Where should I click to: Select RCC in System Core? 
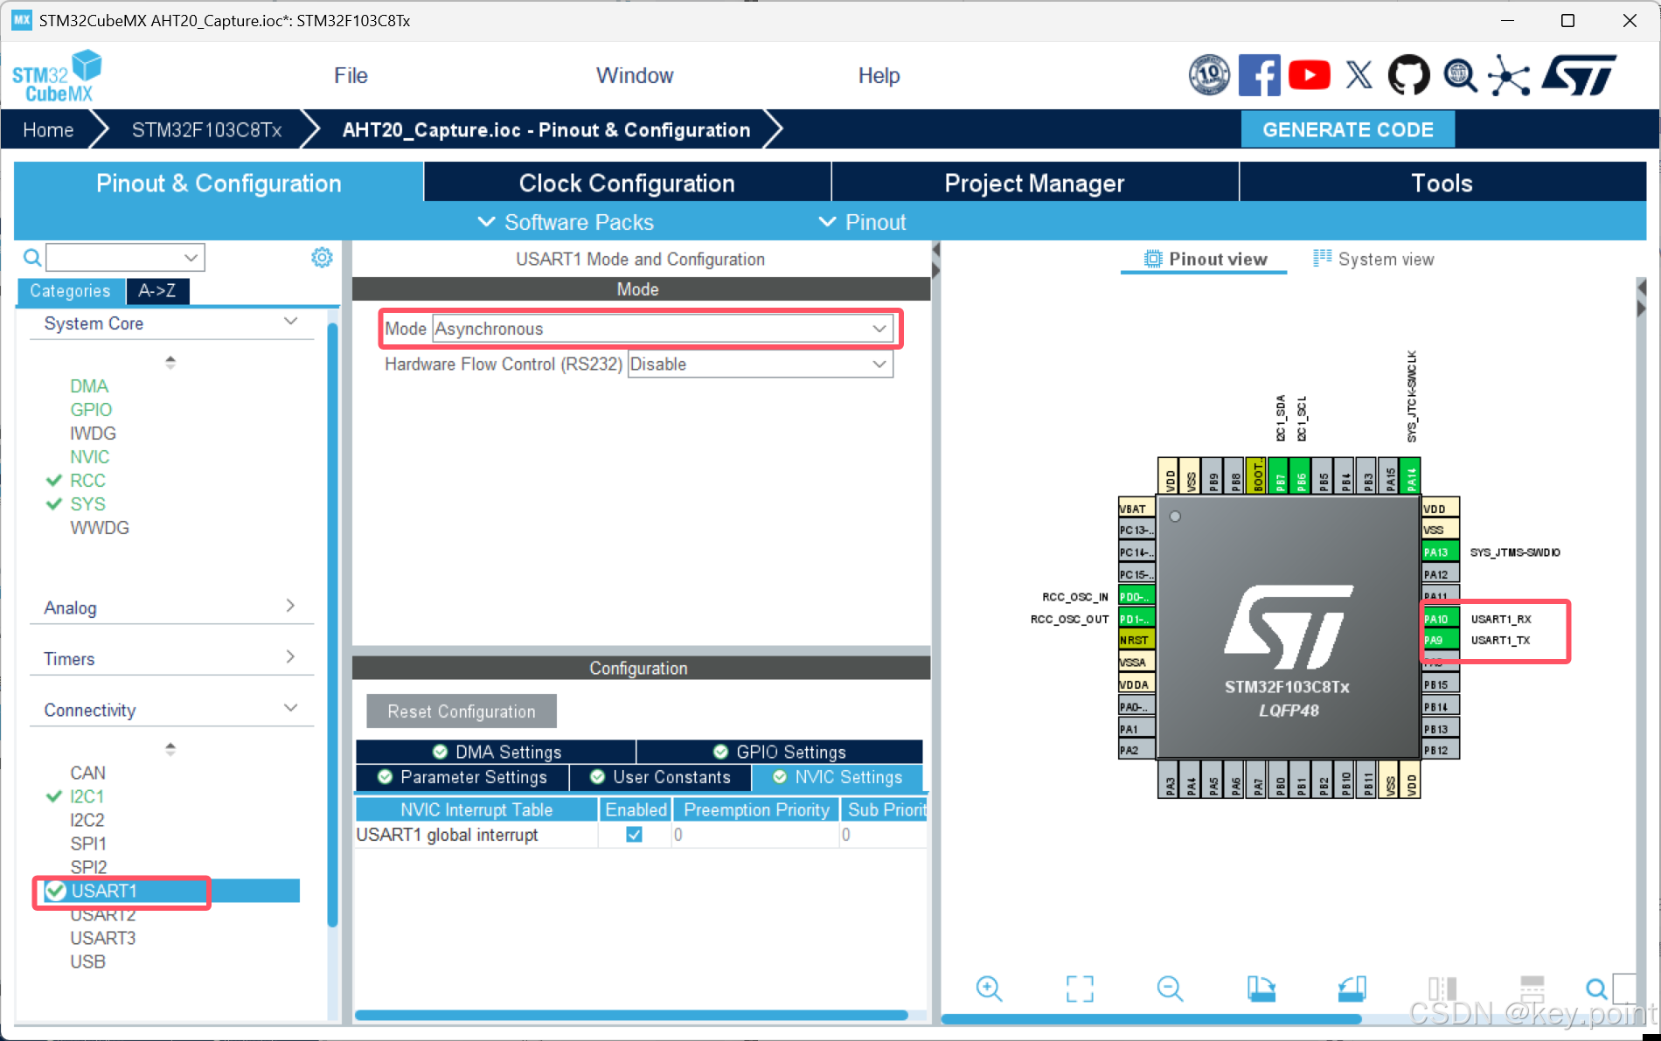point(87,481)
